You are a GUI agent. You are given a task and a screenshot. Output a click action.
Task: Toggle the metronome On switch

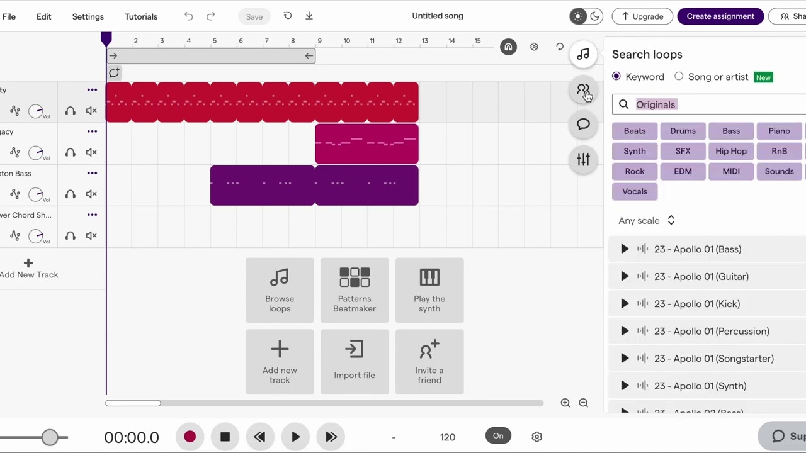[498, 435]
